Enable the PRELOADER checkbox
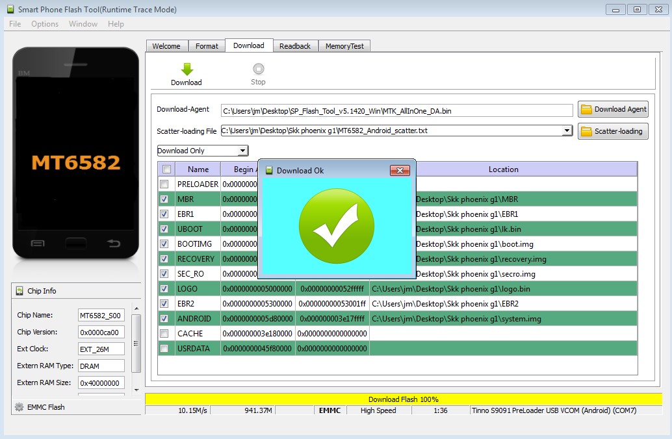The image size is (672, 439). click(164, 184)
